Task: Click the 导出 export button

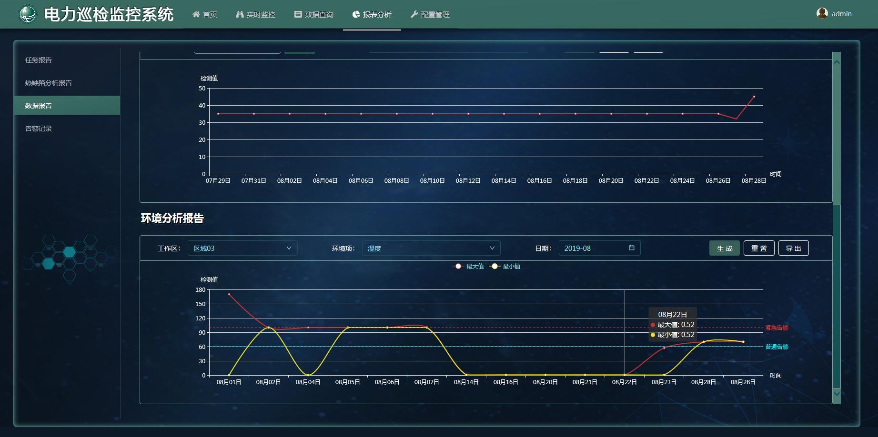Action: 793,248
